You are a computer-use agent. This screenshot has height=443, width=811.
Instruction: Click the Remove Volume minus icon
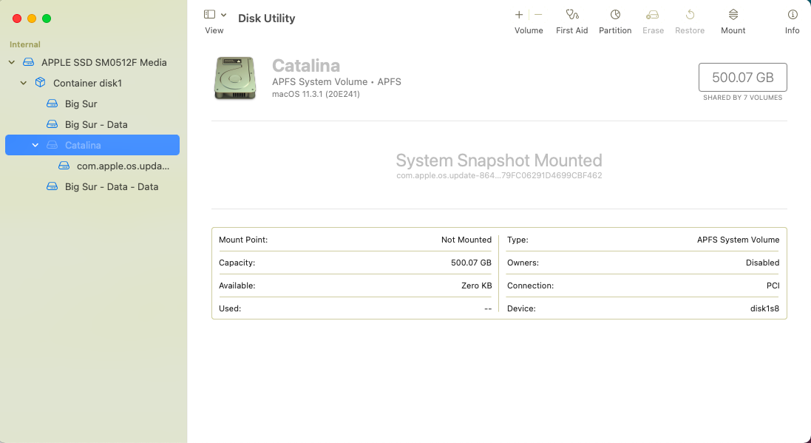538,15
